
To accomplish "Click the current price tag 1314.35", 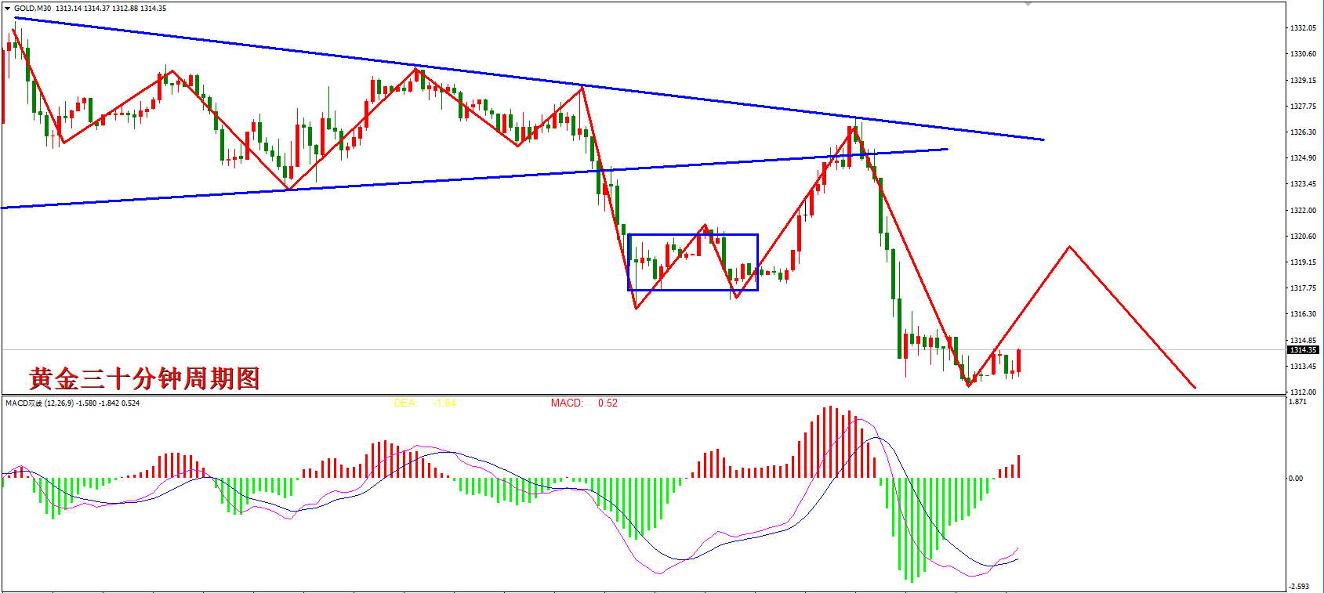I will [x=1304, y=350].
